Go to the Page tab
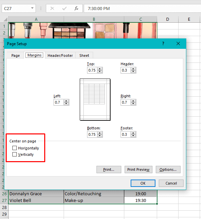This screenshot has width=201, height=219. pyautogui.click(x=15, y=56)
